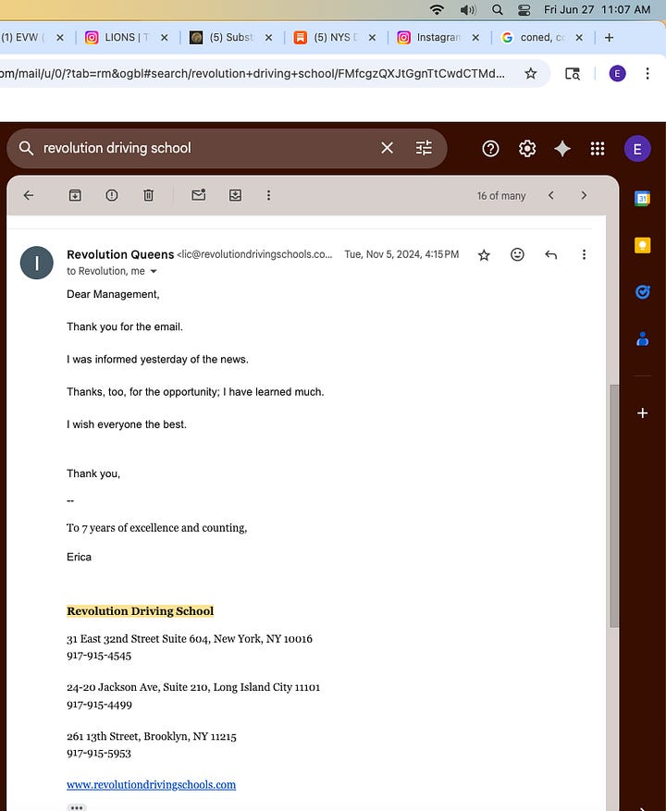Show search filter options
The image size is (666, 811).
424,148
